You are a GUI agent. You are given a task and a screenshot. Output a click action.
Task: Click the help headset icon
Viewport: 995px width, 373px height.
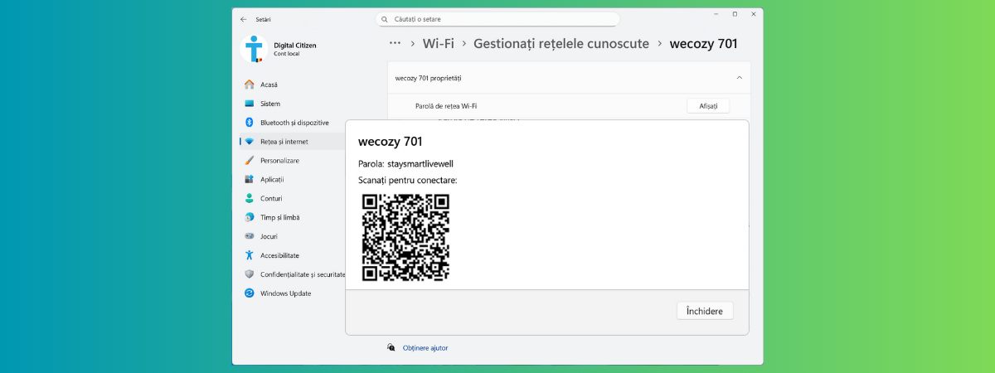point(391,348)
